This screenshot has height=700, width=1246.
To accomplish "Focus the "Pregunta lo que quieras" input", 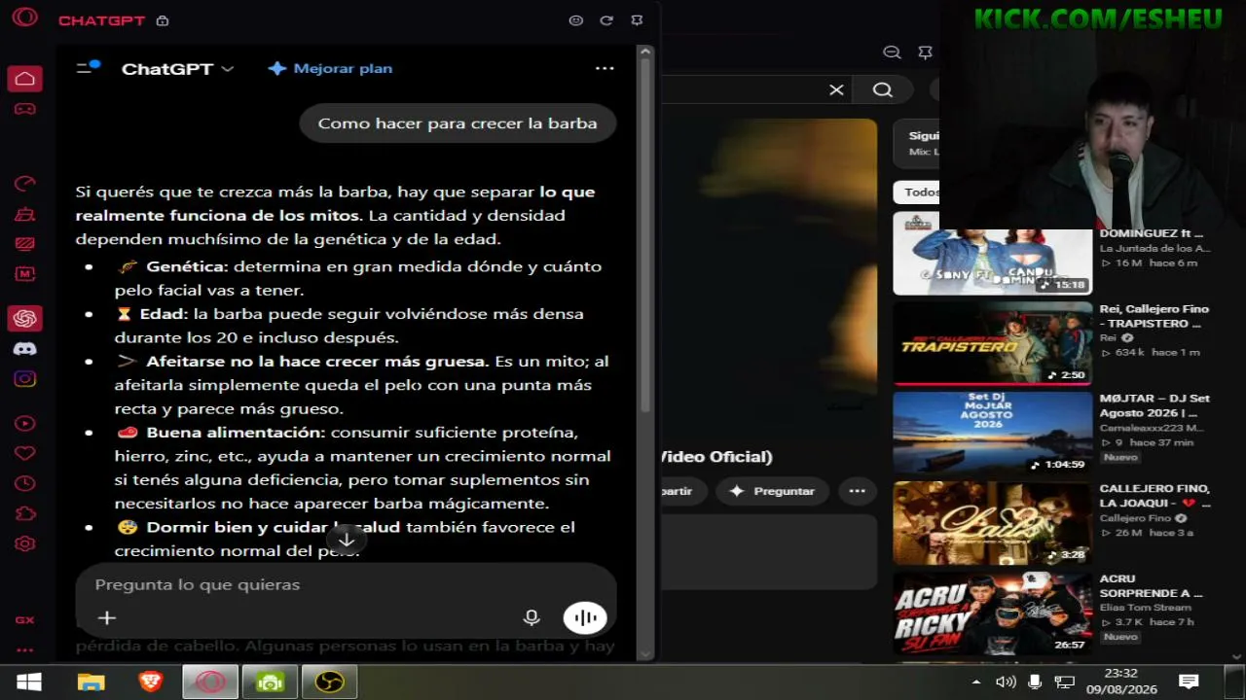I will tap(346, 584).
